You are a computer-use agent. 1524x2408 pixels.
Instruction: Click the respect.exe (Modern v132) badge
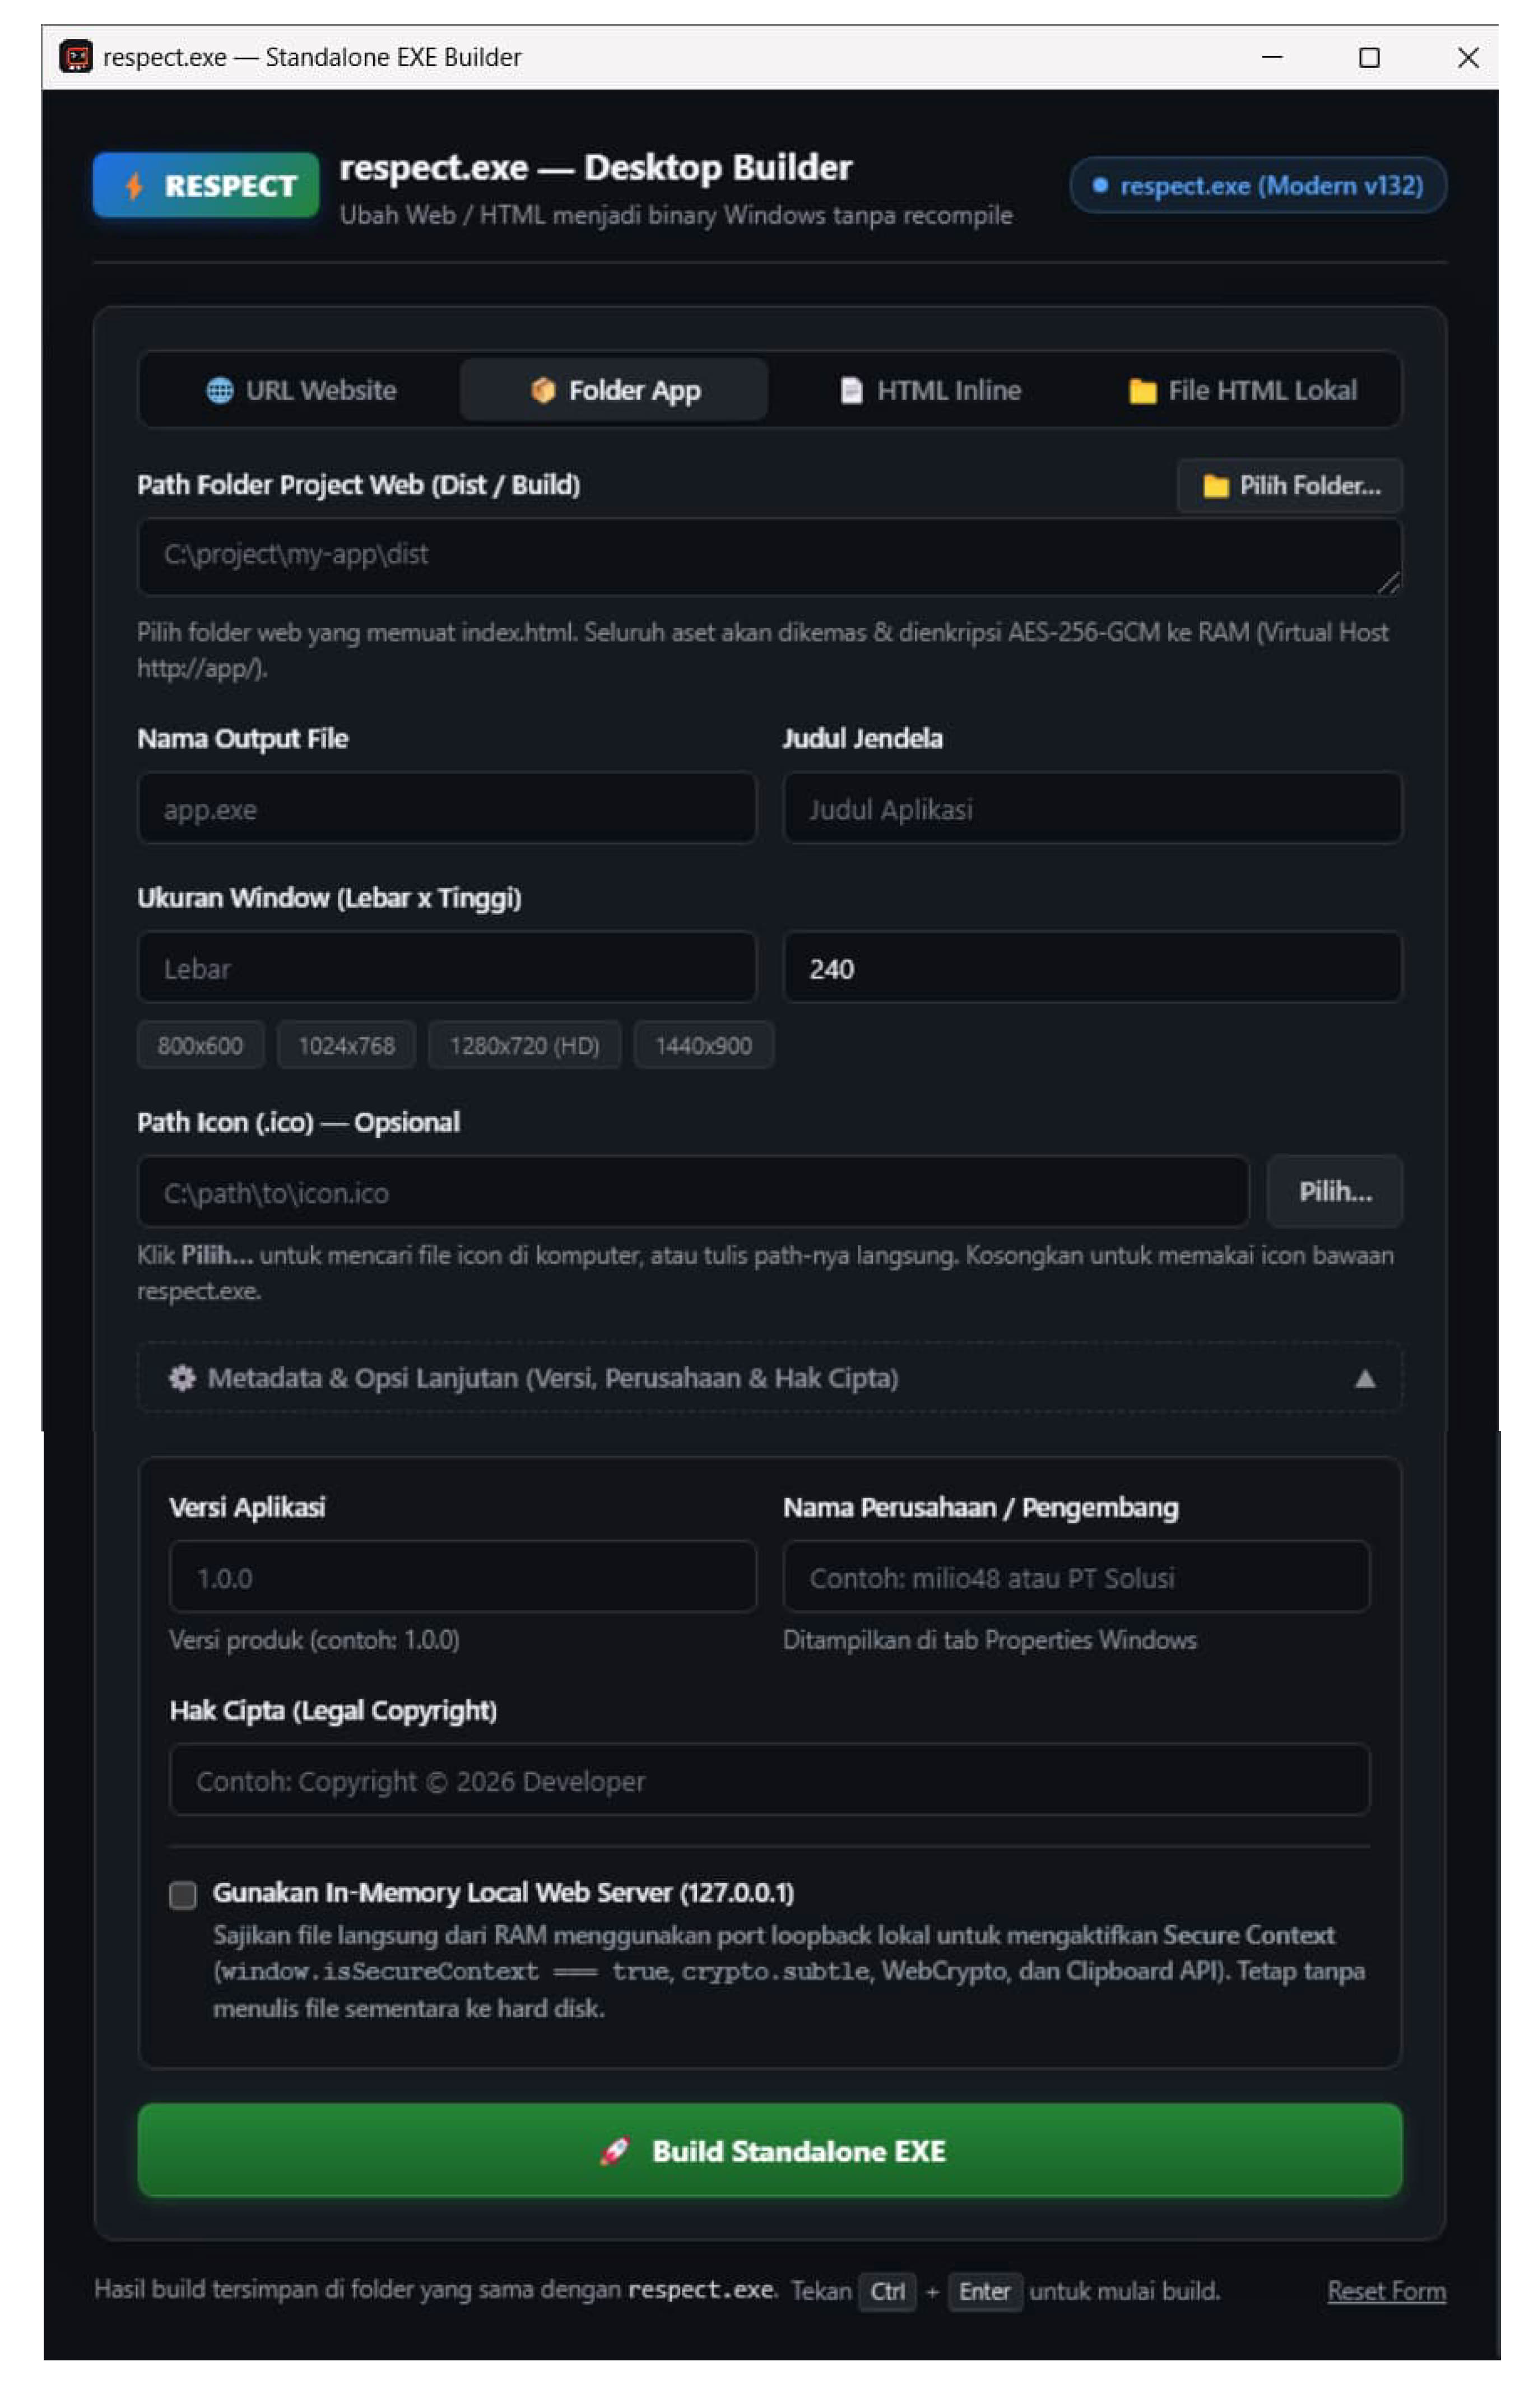point(1258,185)
